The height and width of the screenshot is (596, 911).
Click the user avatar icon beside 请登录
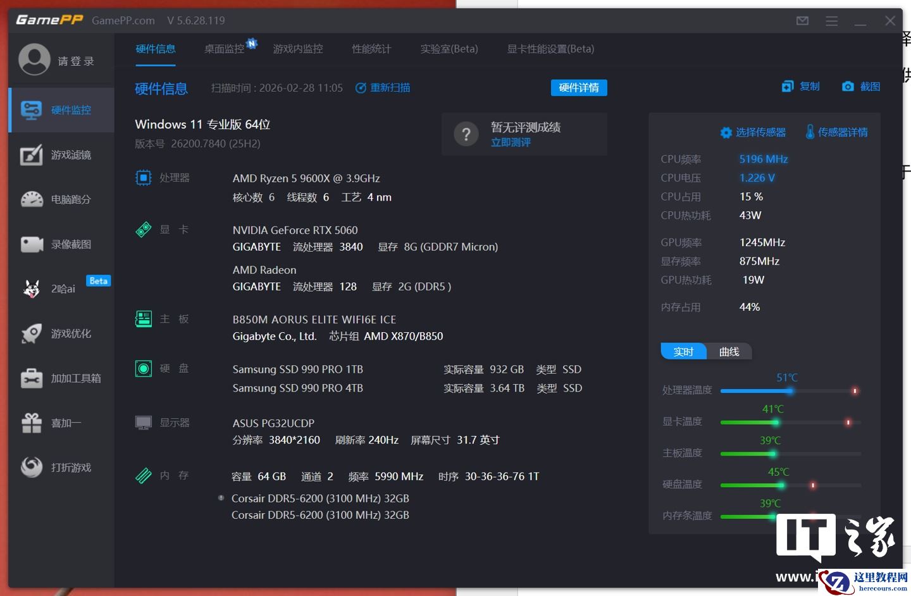tap(34, 59)
